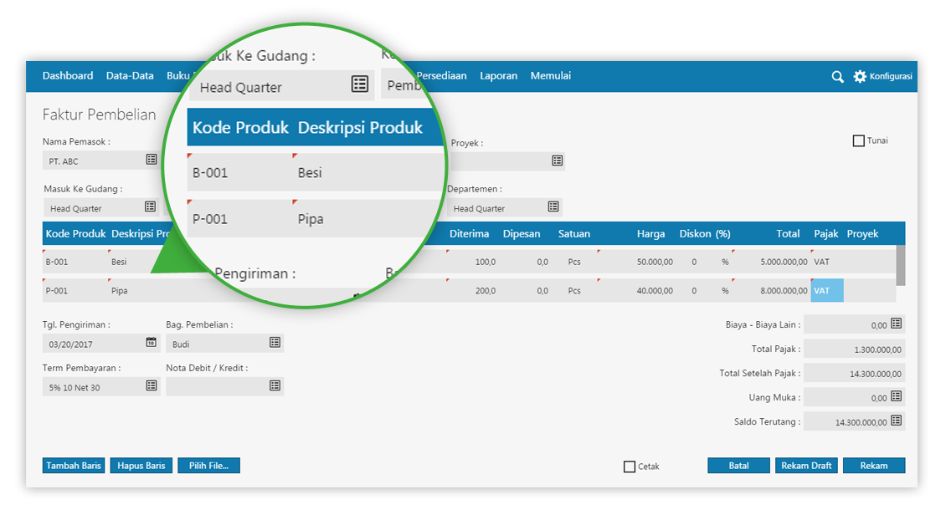Enable the Tunai checkbox
This screenshot has height=510, width=951.
pyautogui.click(x=859, y=140)
